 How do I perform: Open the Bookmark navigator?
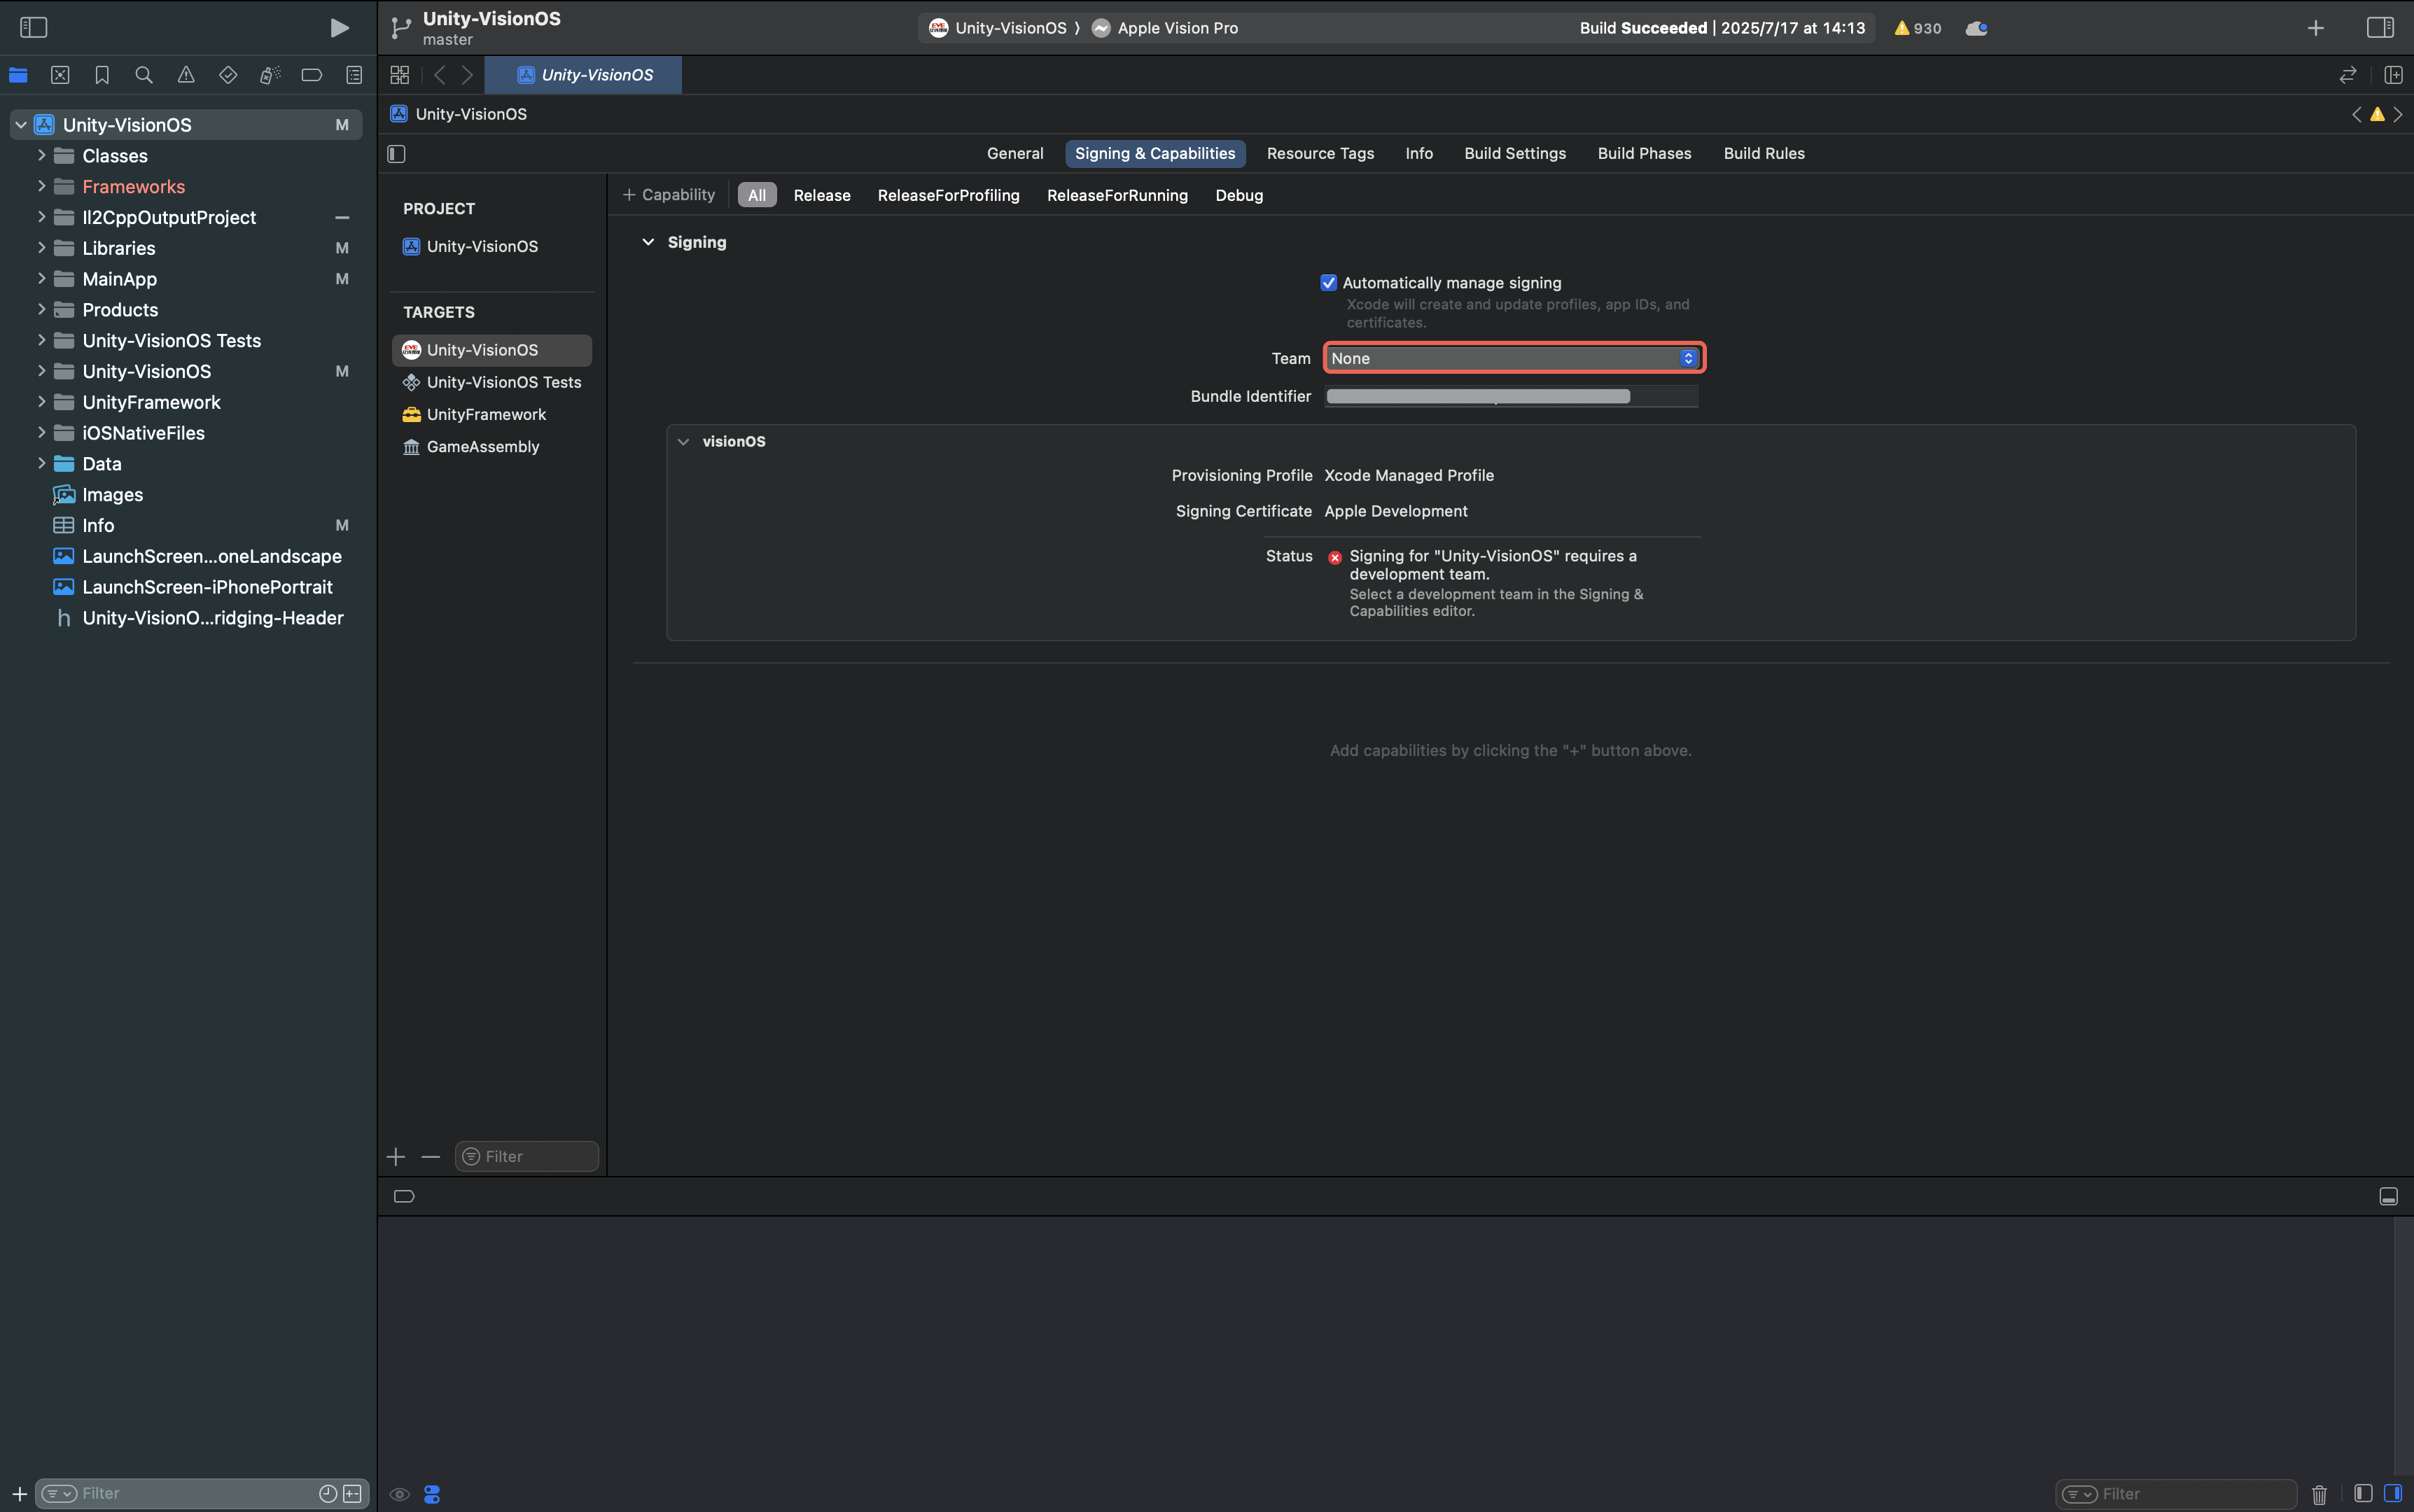[x=102, y=75]
